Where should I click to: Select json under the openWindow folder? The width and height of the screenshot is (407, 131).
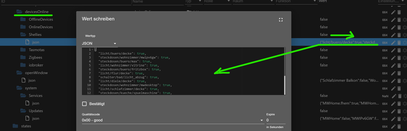(x=32, y=81)
